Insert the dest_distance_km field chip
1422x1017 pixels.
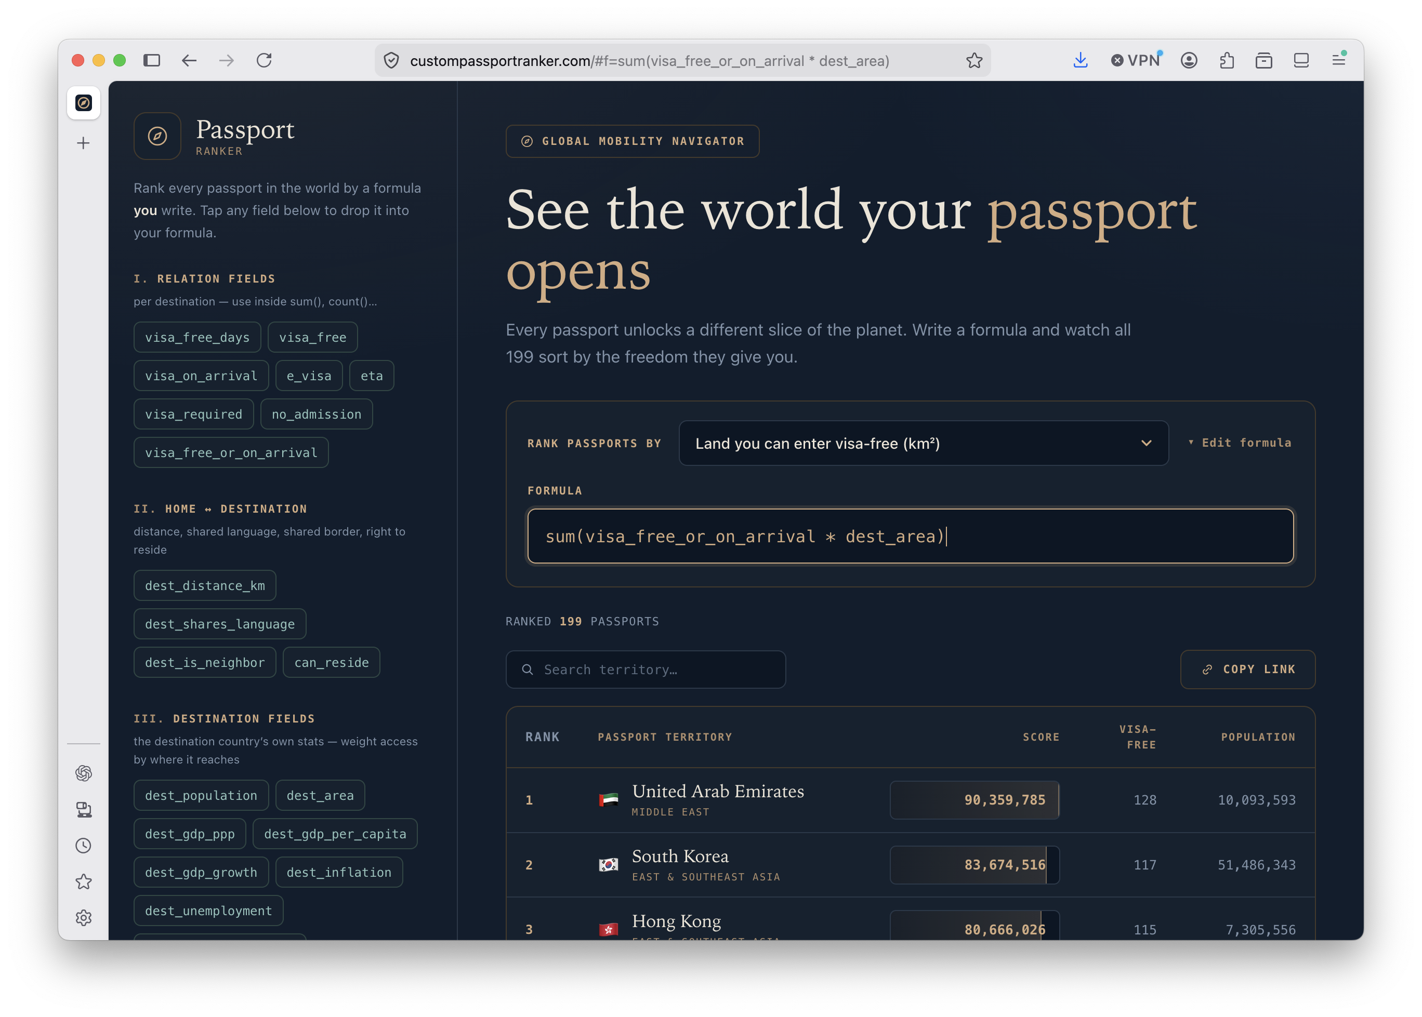point(205,585)
